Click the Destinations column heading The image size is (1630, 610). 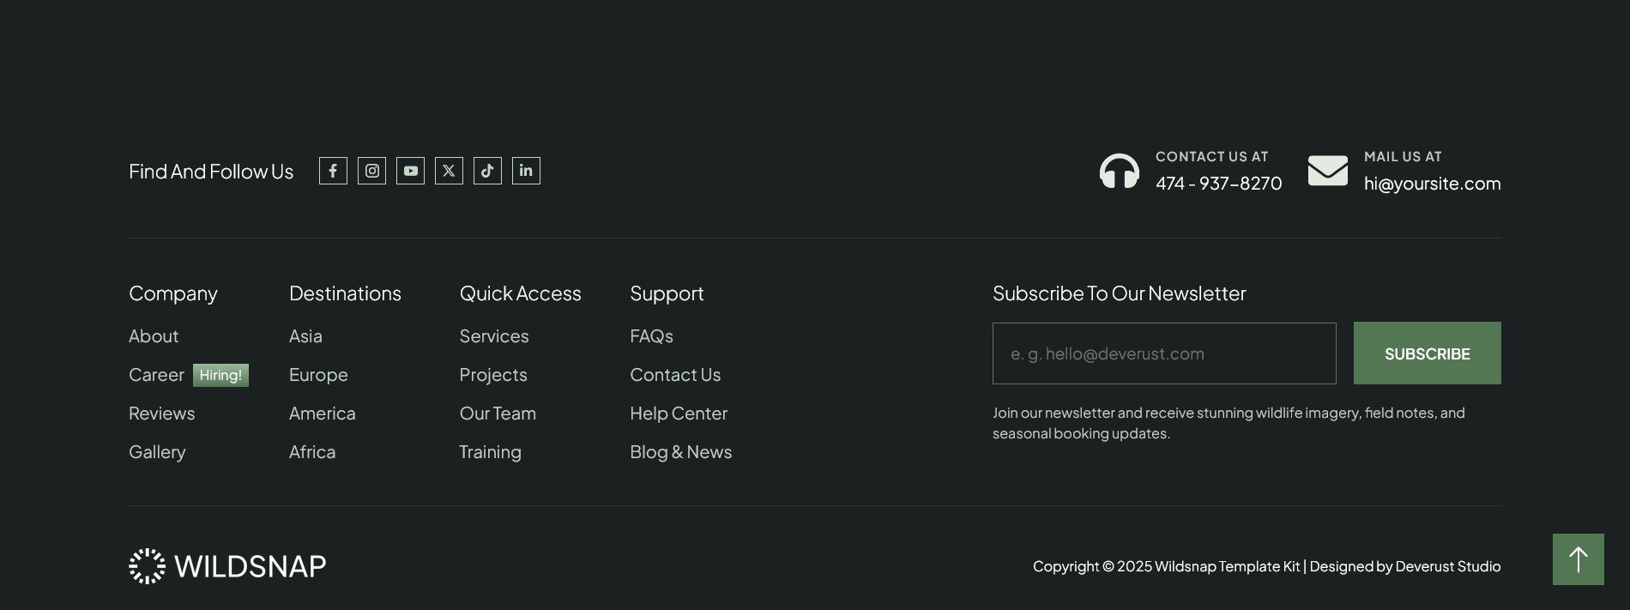[x=345, y=293]
